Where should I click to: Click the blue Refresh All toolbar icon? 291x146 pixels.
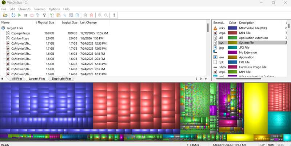[x=13, y=15]
